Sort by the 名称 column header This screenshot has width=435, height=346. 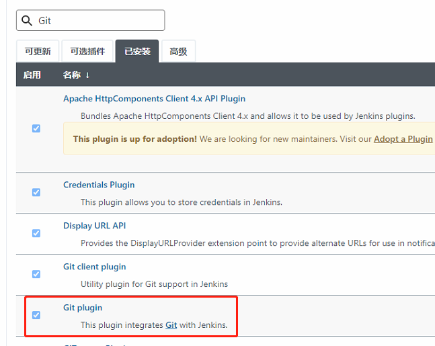coord(76,75)
